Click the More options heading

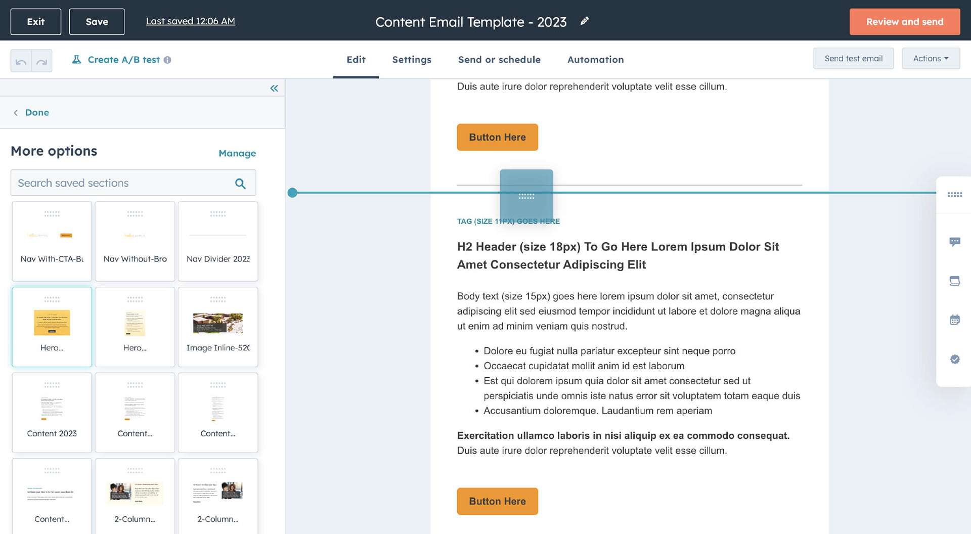click(54, 151)
